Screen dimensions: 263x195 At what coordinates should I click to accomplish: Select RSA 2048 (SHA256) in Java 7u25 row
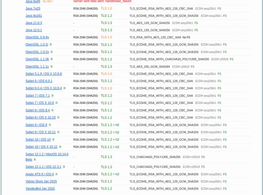pyautogui.click(x=85, y=9)
